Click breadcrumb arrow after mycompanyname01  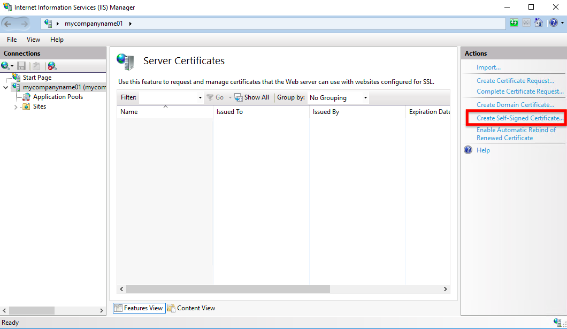pyautogui.click(x=130, y=24)
